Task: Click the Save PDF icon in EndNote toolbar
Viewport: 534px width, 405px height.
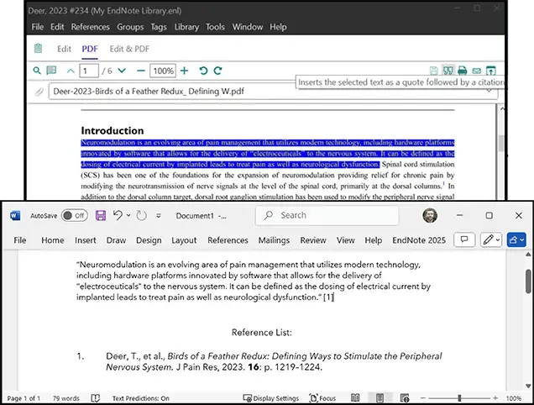Action: pos(433,71)
